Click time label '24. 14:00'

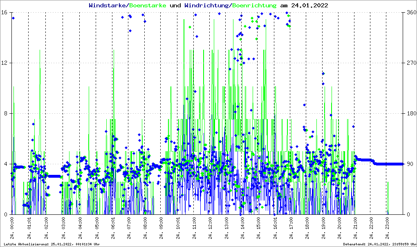pyautogui.click(x=242, y=228)
